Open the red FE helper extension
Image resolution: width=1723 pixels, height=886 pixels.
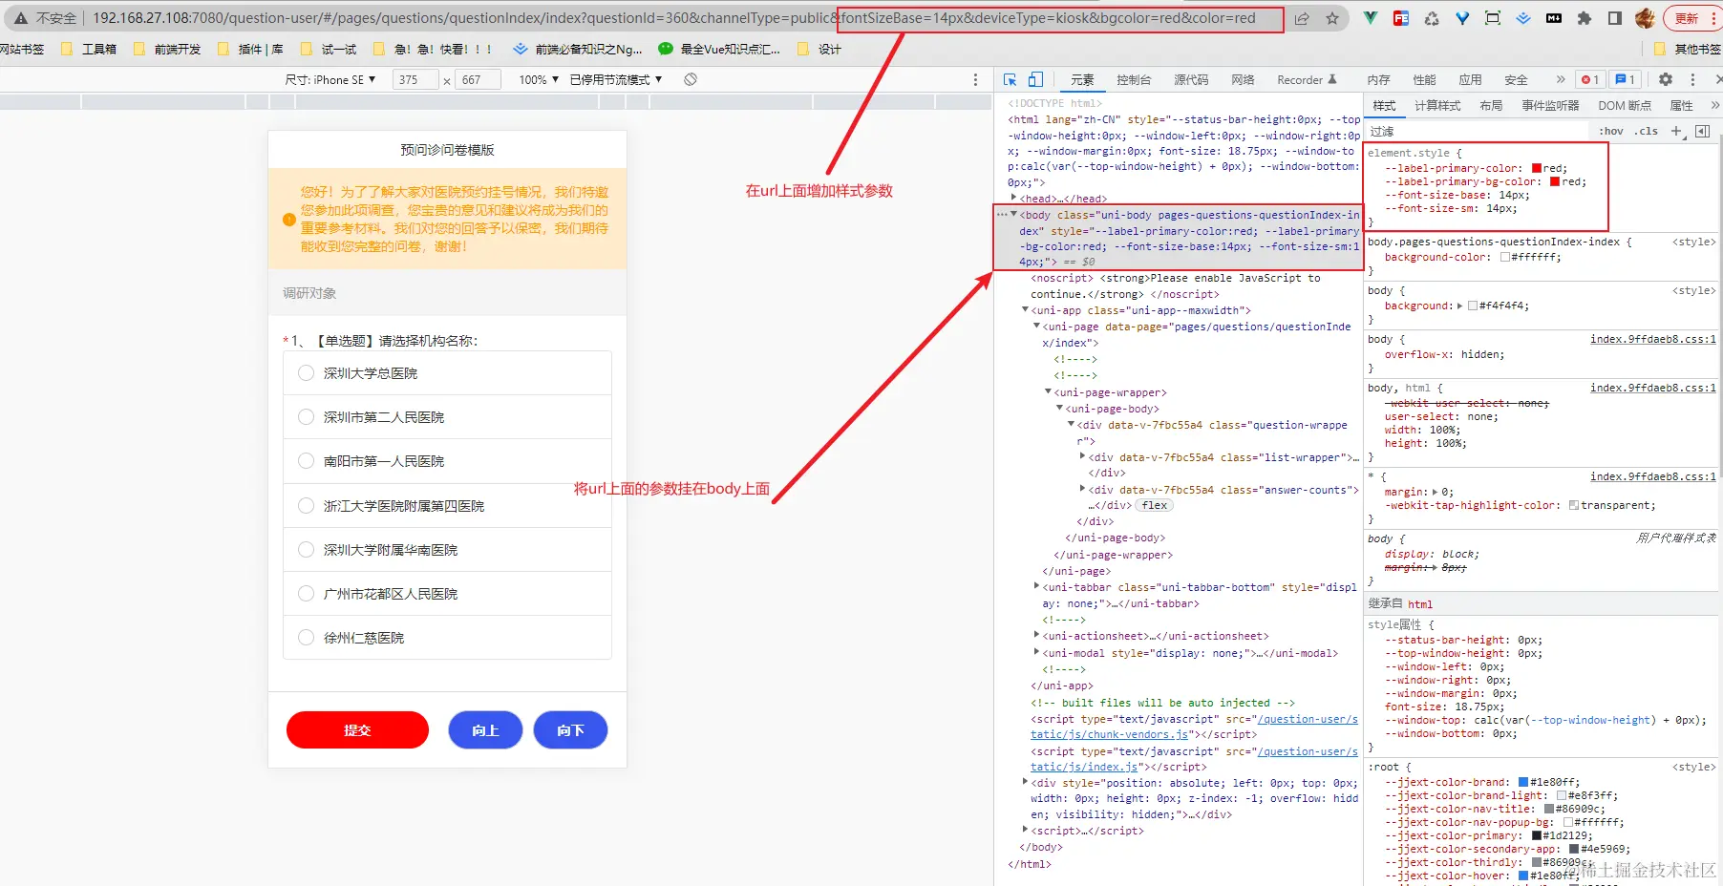[x=1401, y=18]
